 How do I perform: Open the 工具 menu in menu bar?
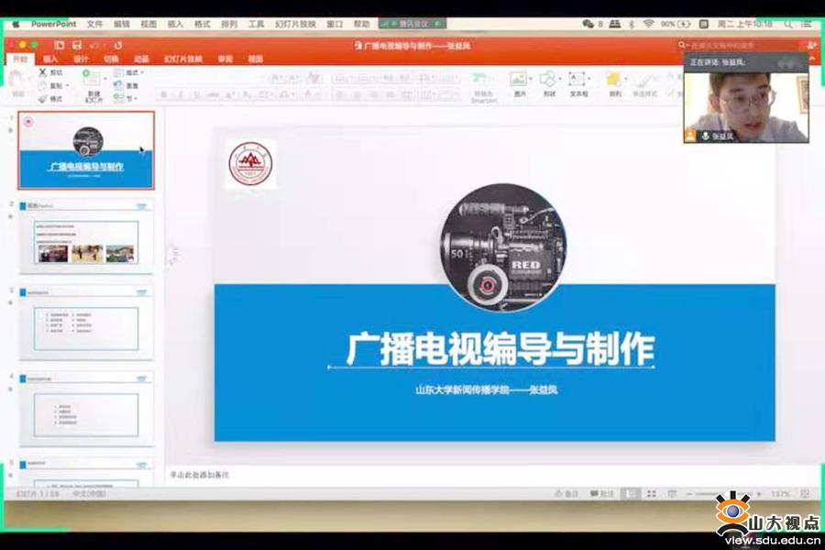257,24
